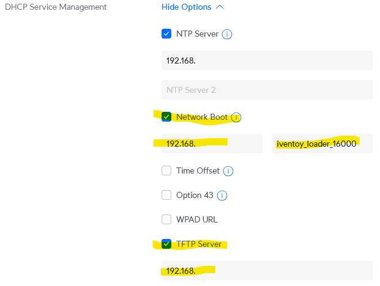Open Option 43 info icon
380x286 pixels.
coord(222,196)
